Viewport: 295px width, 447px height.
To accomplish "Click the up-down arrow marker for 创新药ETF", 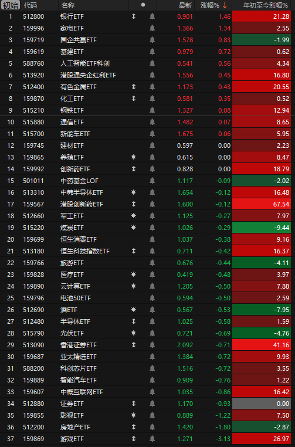I will pyautogui.click(x=133, y=169).
